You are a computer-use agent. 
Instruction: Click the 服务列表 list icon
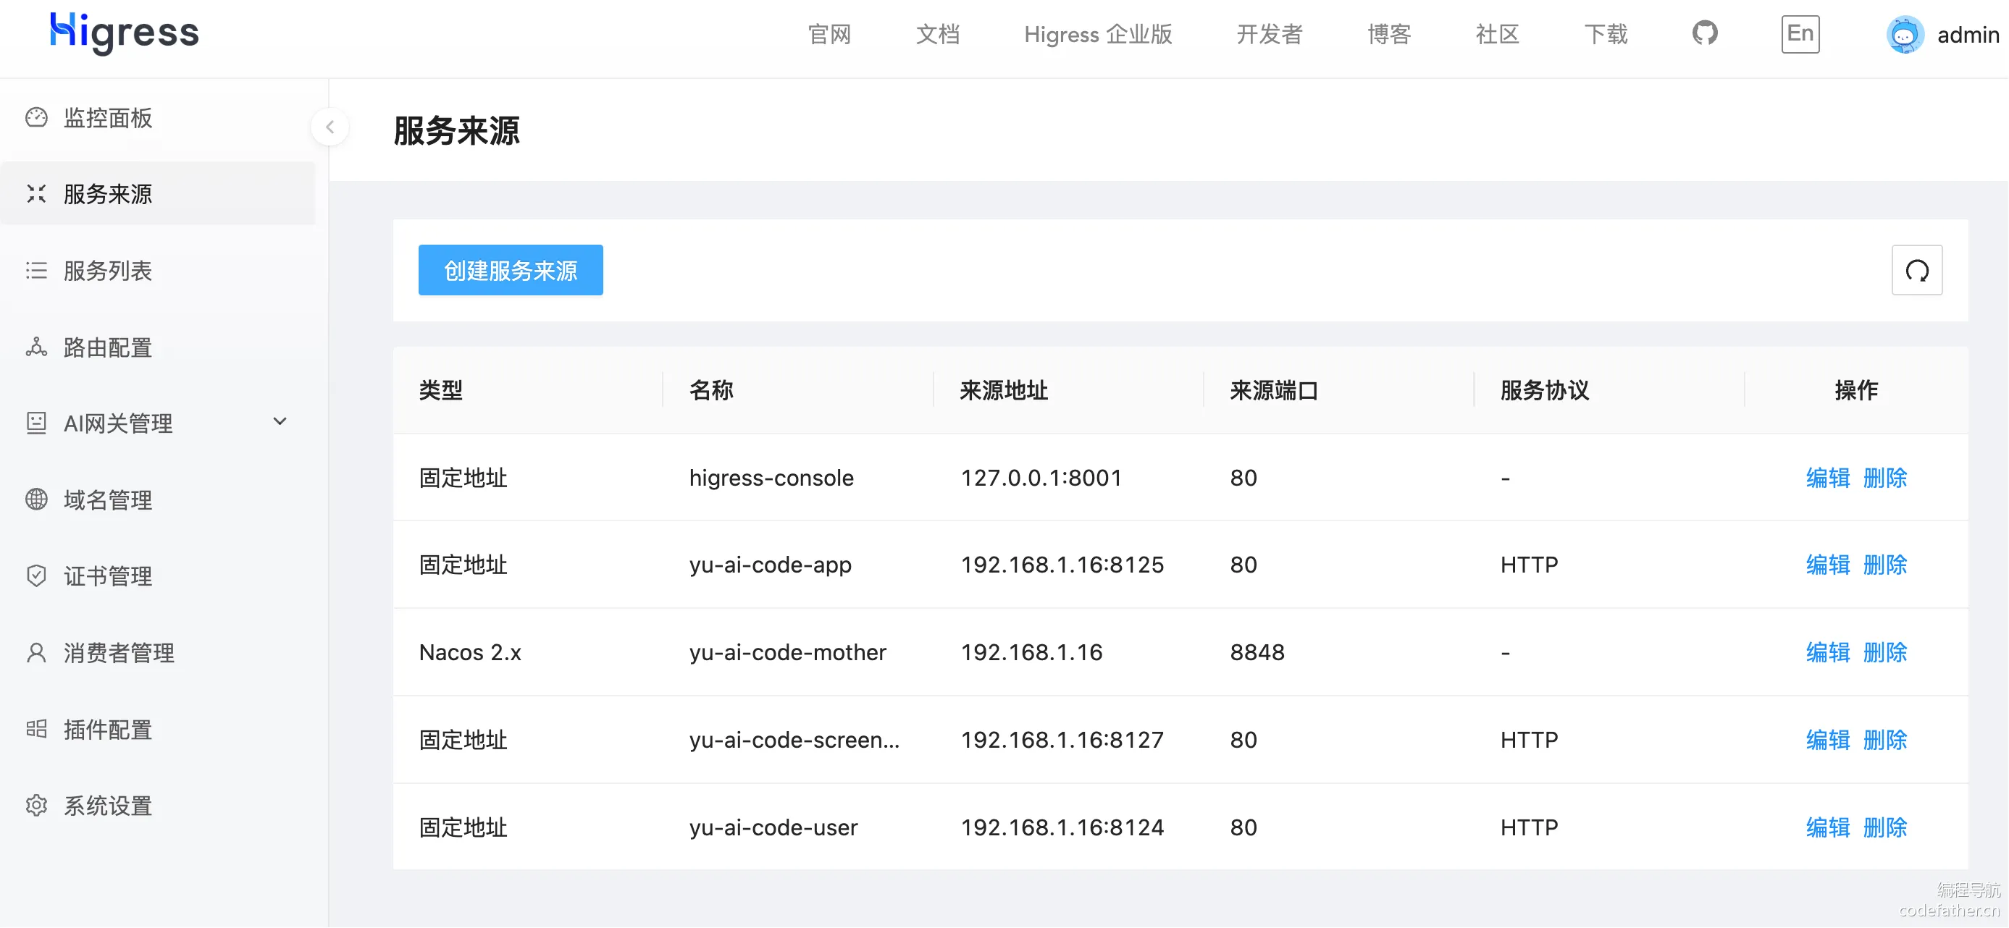pyautogui.click(x=37, y=271)
